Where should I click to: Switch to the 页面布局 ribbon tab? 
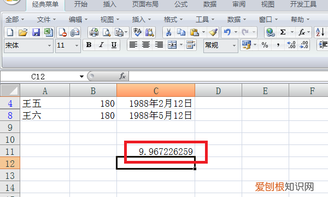pyautogui.click(x=145, y=4)
